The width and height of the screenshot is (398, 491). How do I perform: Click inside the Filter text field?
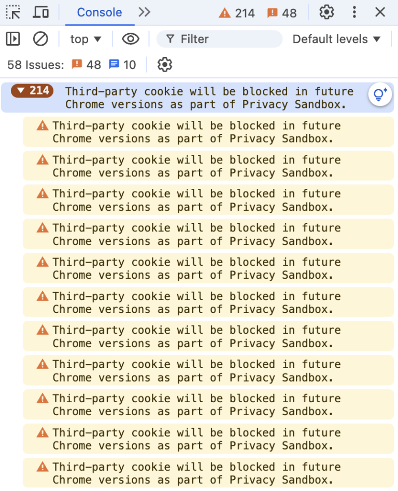coord(218,38)
